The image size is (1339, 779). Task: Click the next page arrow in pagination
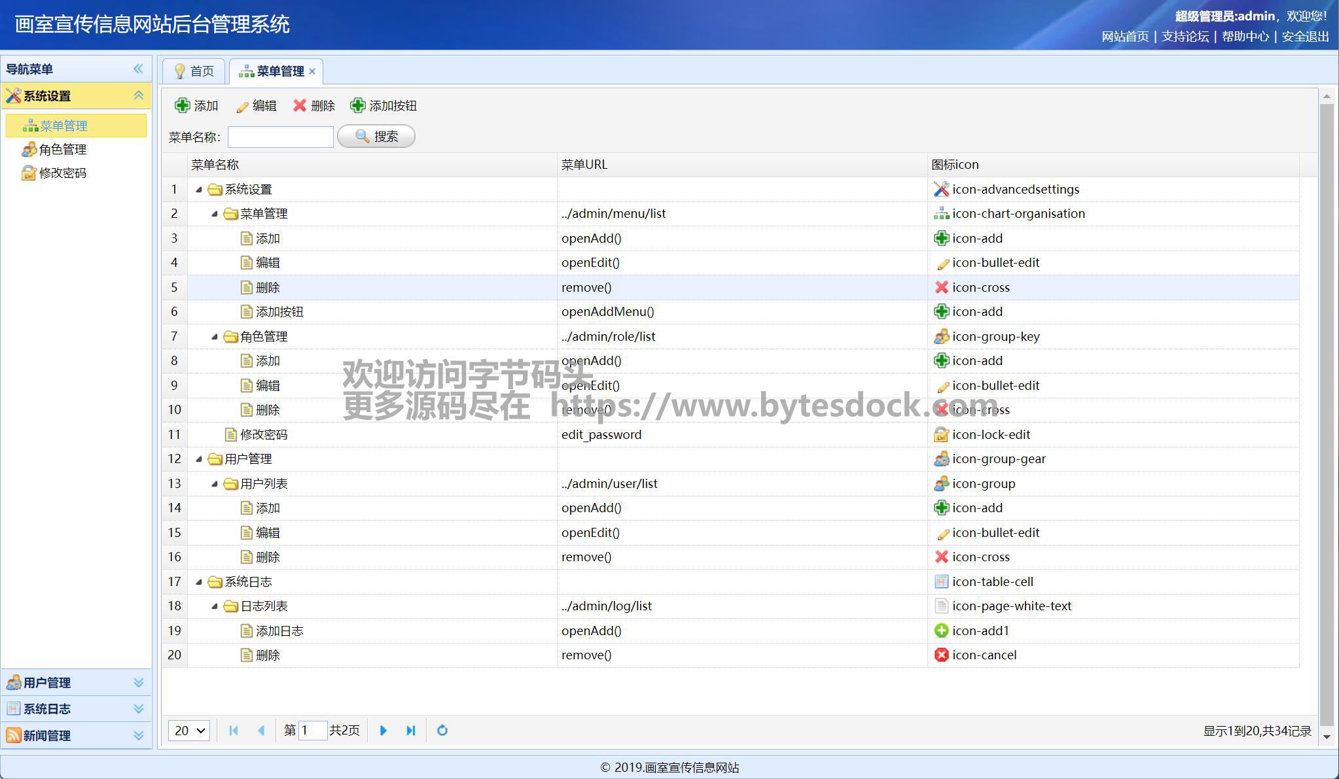point(384,731)
